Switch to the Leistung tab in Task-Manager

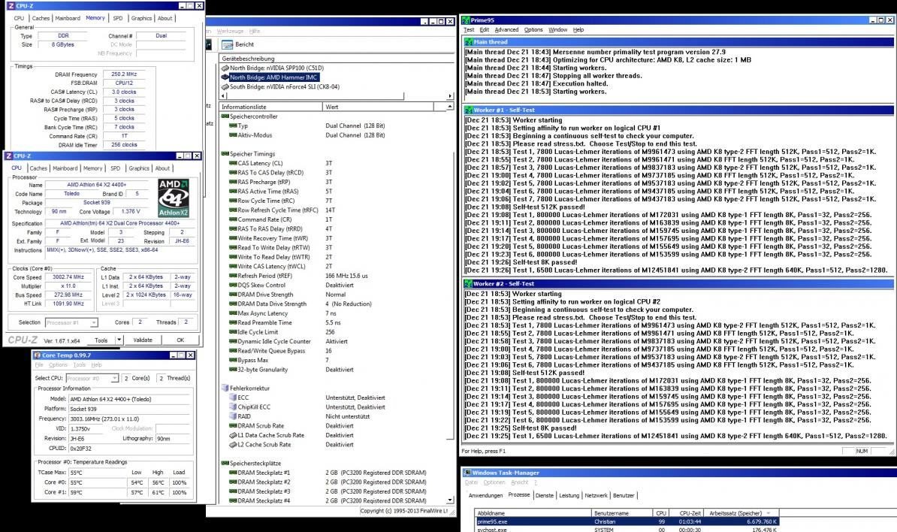click(569, 495)
